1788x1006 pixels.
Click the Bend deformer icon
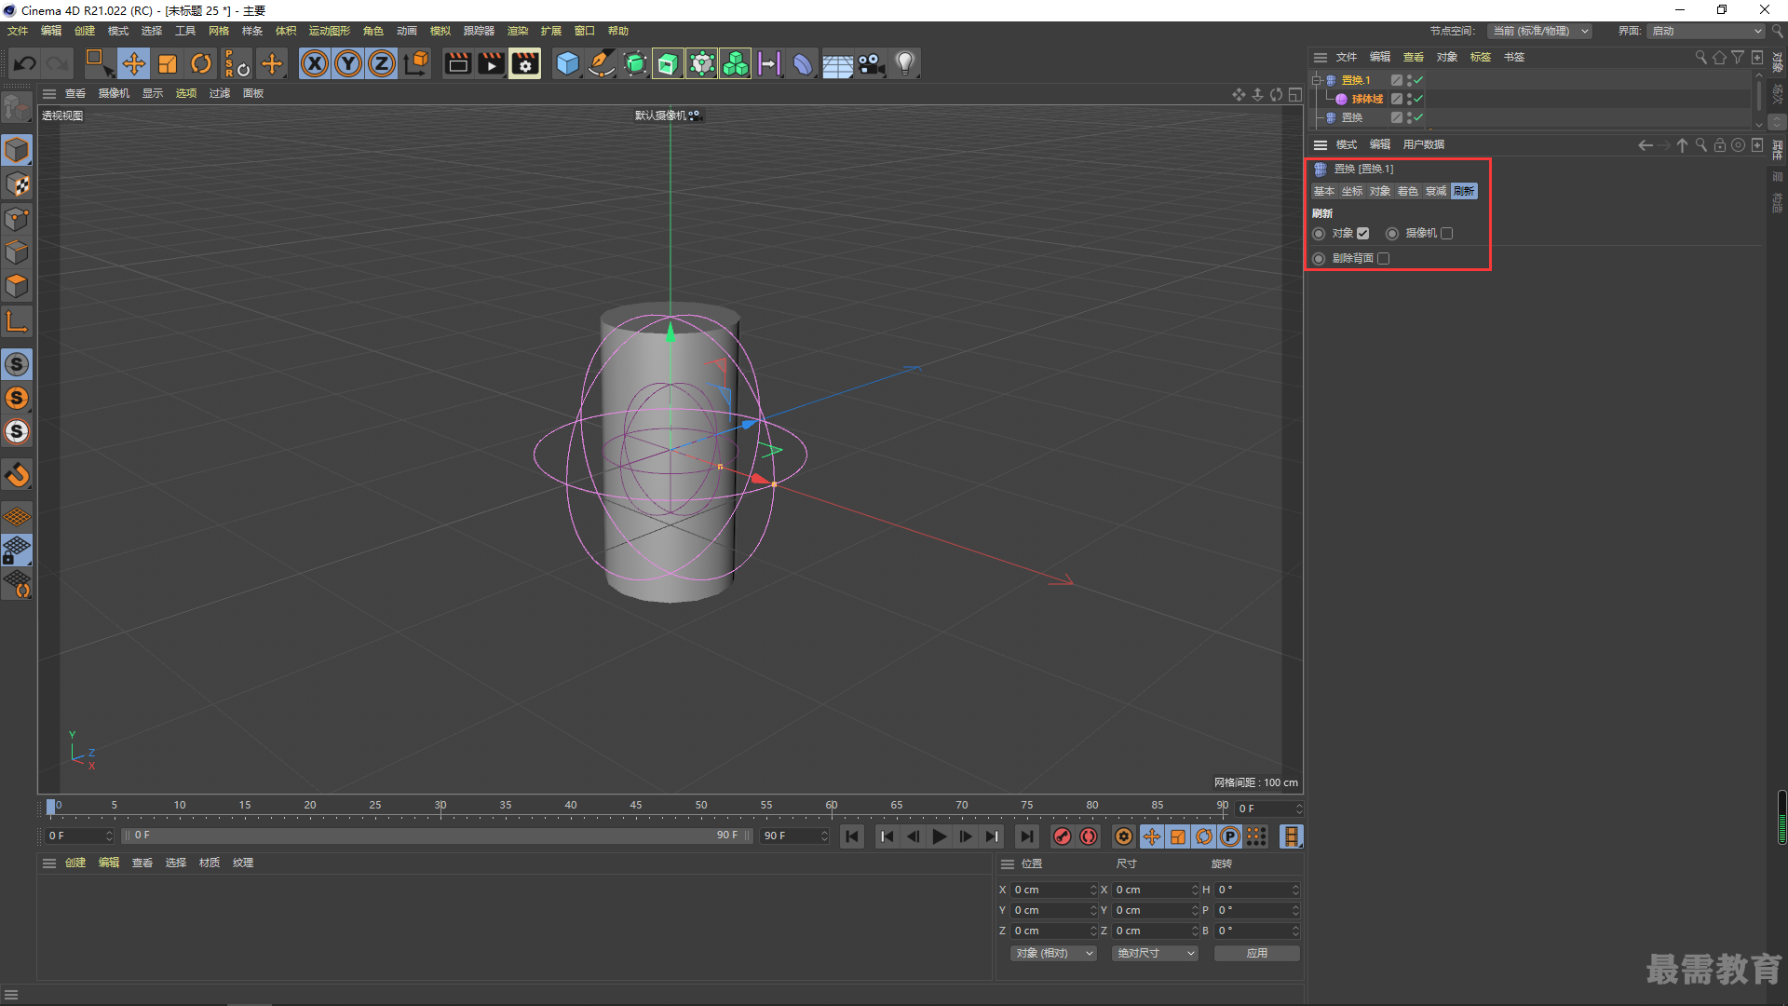point(803,64)
